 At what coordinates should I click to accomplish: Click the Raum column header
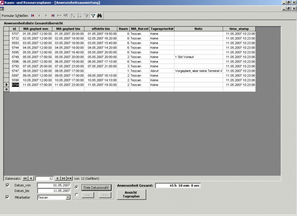[123, 29]
